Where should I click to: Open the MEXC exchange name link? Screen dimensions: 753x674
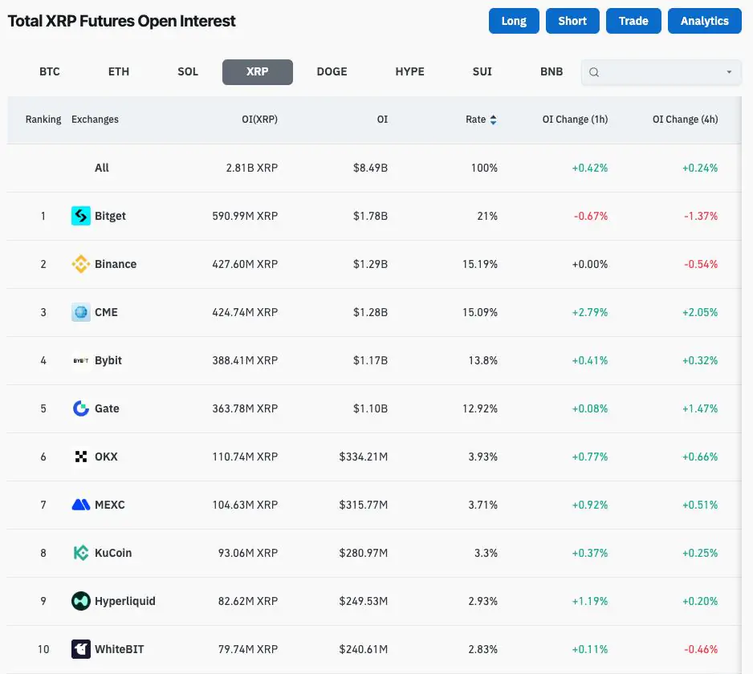pos(109,505)
